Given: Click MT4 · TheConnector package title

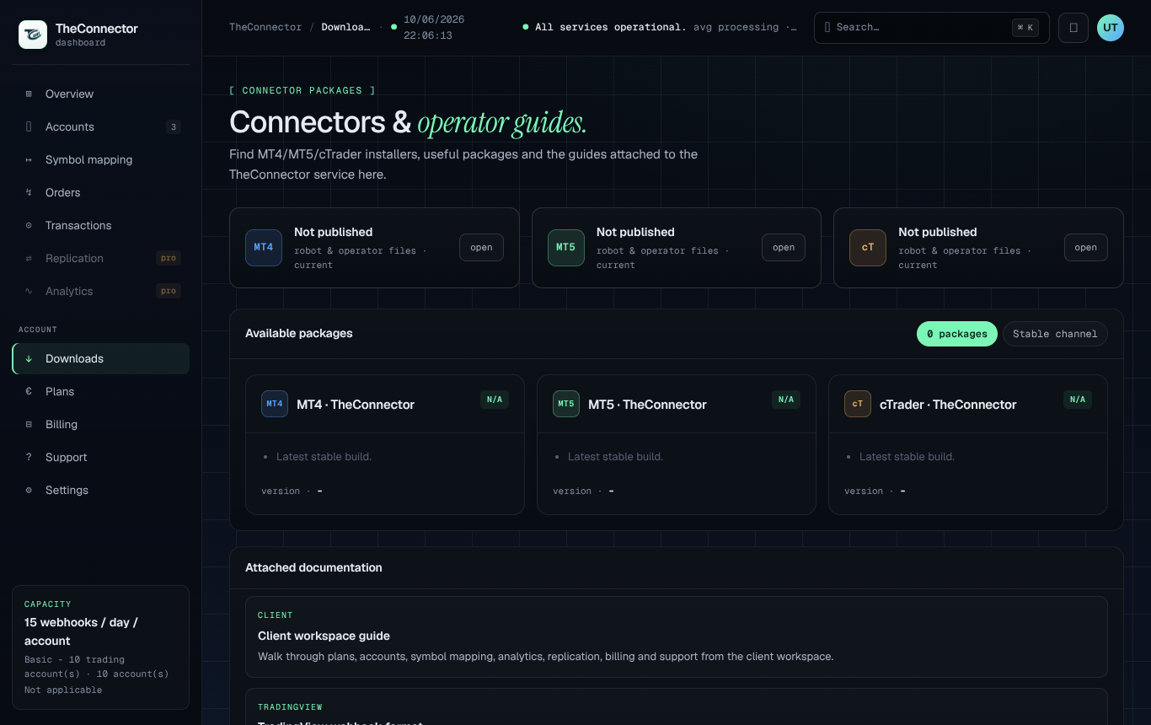Looking at the screenshot, I should 356,405.
